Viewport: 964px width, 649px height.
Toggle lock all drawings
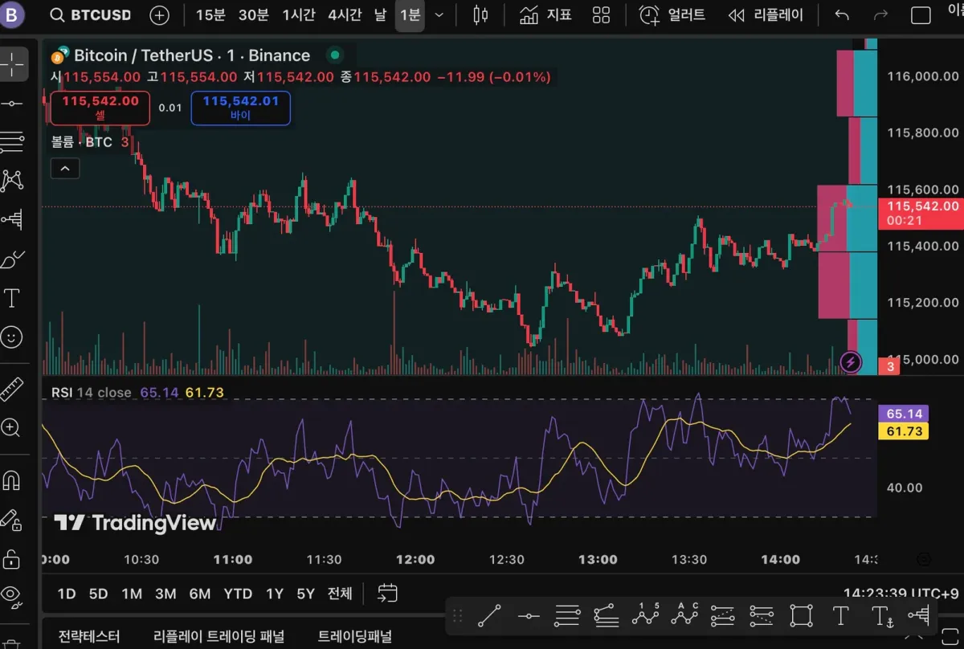12,557
